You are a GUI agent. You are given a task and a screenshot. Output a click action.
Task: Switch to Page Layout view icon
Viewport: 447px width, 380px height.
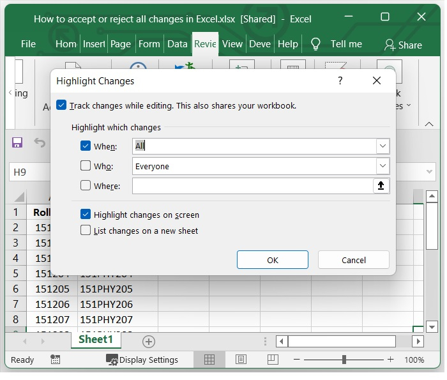(x=241, y=360)
